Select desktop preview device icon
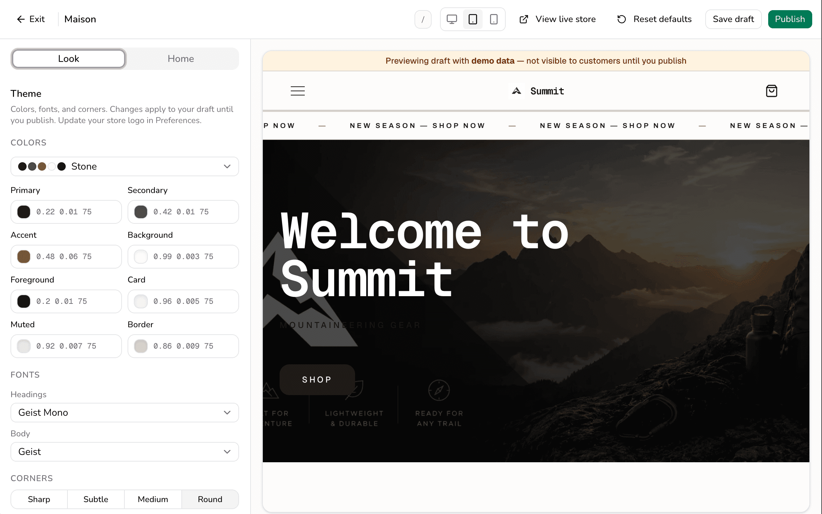This screenshot has width=822, height=514. pyautogui.click(x=452, y=19)
